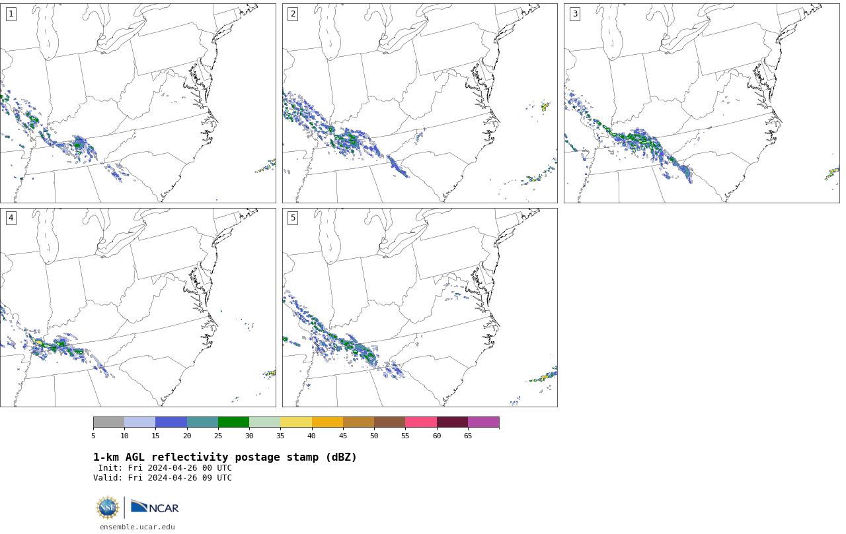Select the yellow 35-40 dBZ swatch
Screen dimensions: 846x534
coord(296,422)
